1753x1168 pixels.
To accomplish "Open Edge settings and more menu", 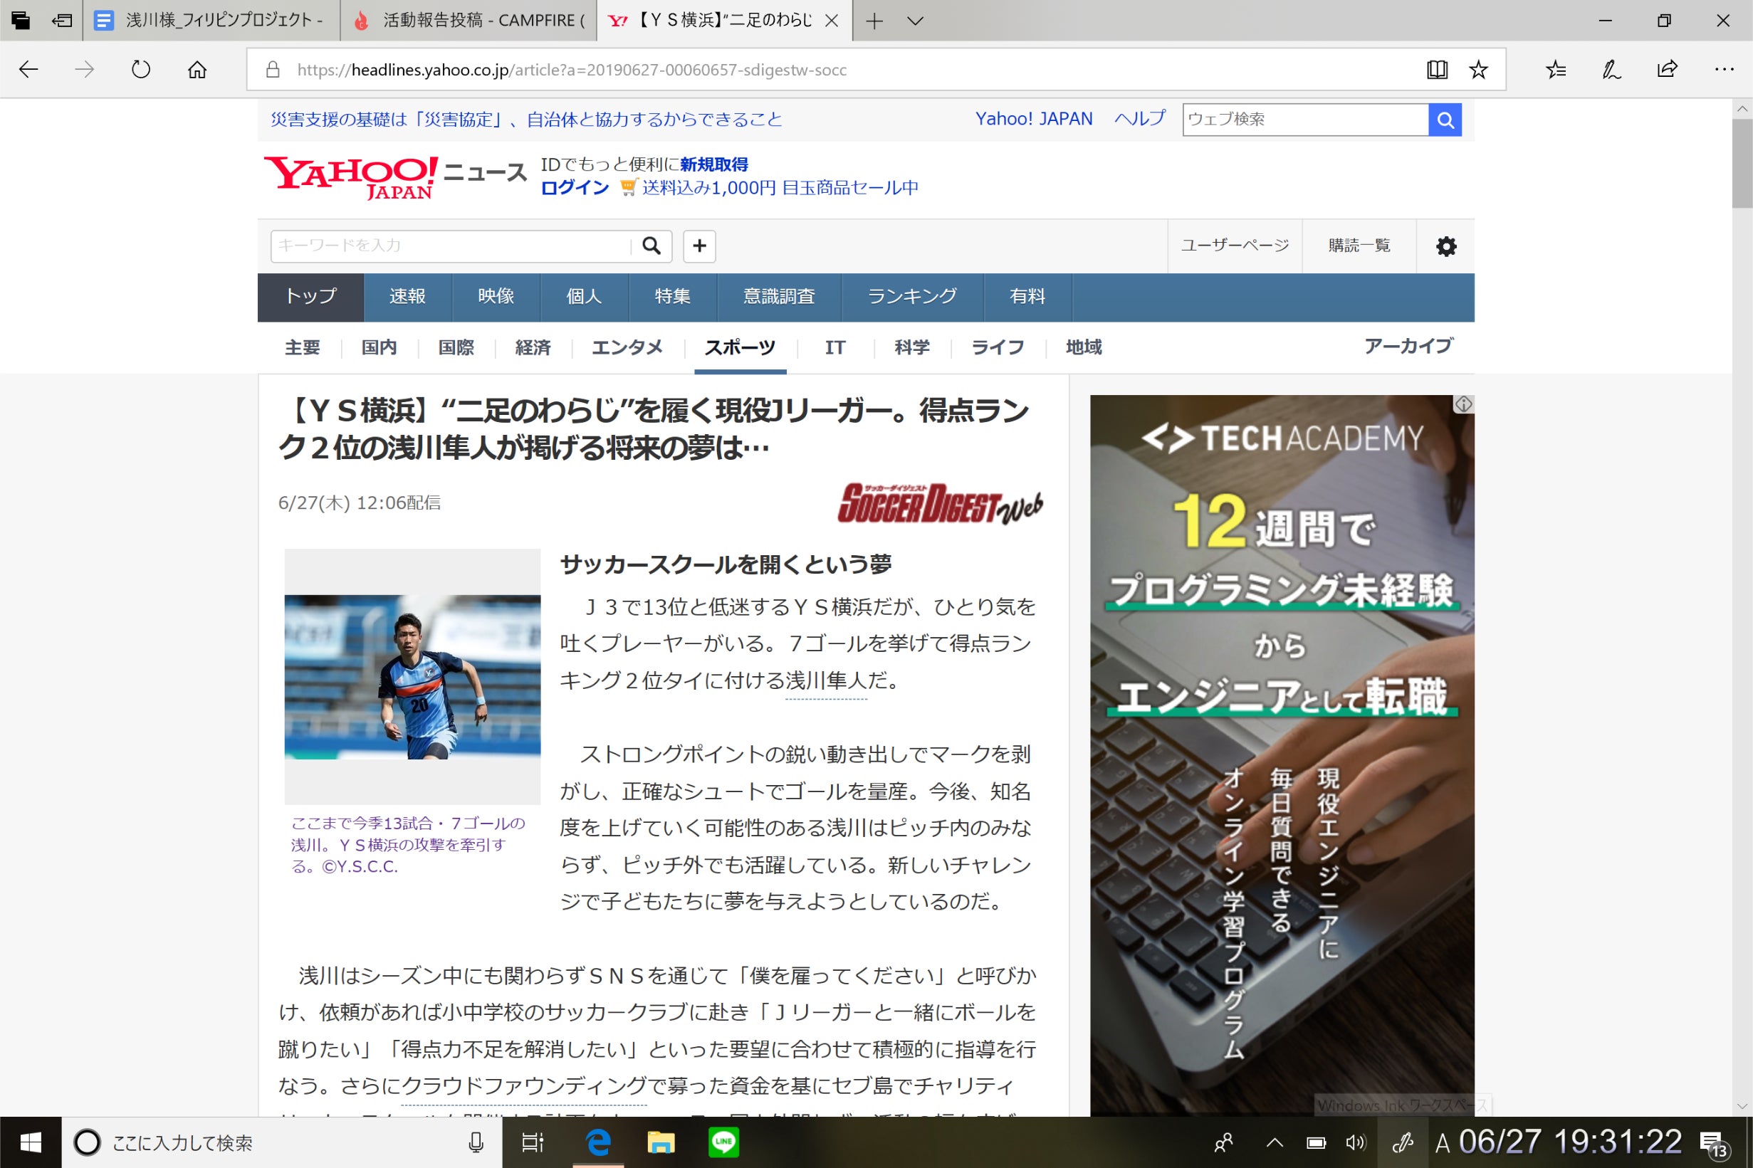I will coord(1723,70).
